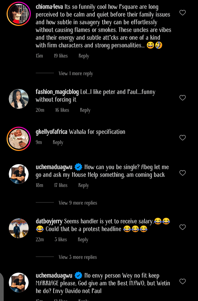Expand 'View 3 more replies' under datboyjerry
Image resolution: width=198 pixels, height=301 pixels.
coord(78,257)
